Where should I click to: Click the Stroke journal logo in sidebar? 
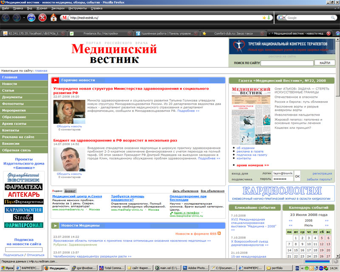[x=23, y=217]
